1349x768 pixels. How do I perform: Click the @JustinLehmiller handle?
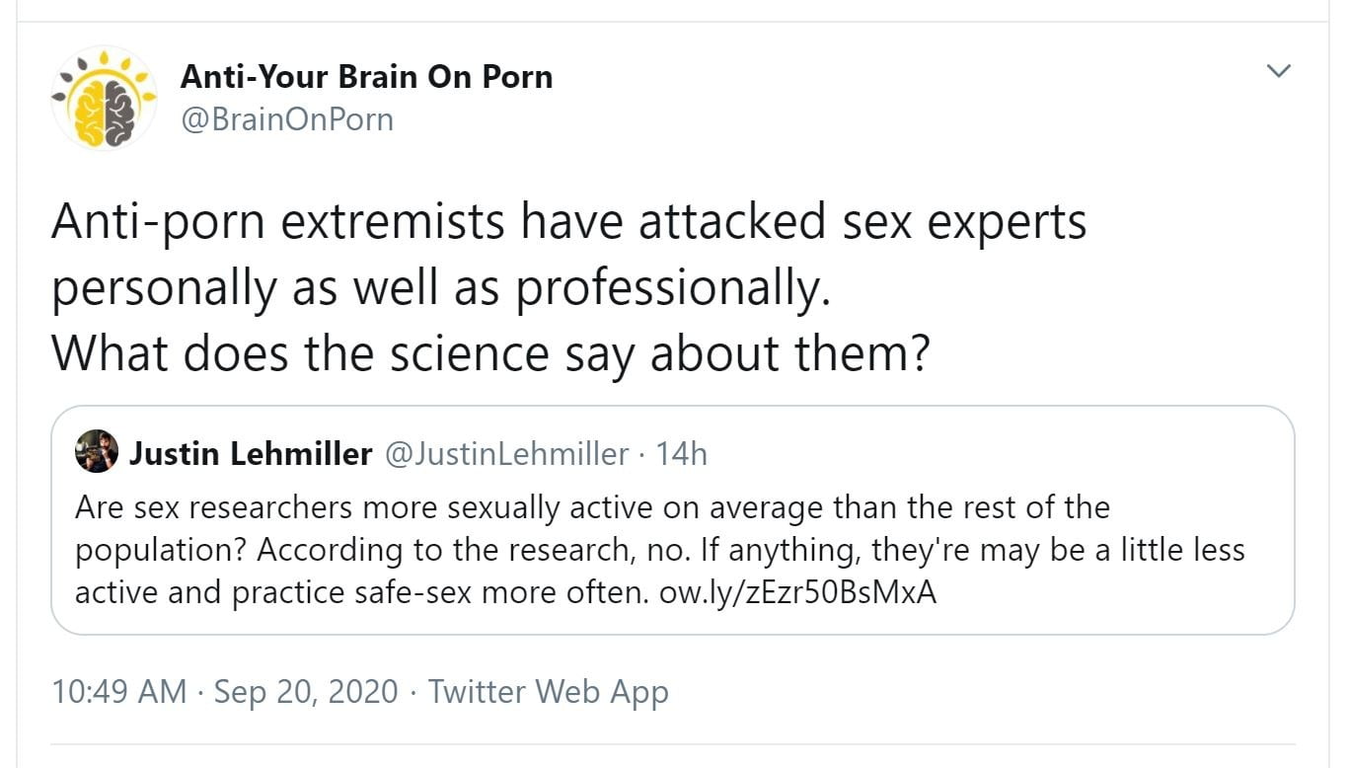(505, 453)
